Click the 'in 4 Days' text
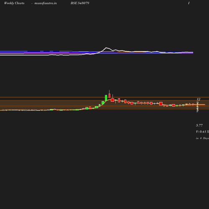Screen dimensions: 209x209 (202, 138)
